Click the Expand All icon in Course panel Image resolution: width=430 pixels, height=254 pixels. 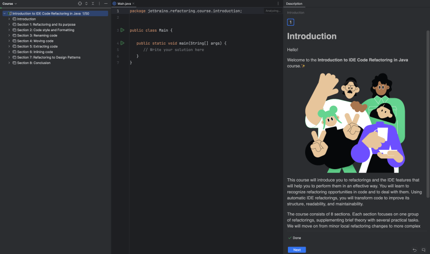tap(87, 4)
